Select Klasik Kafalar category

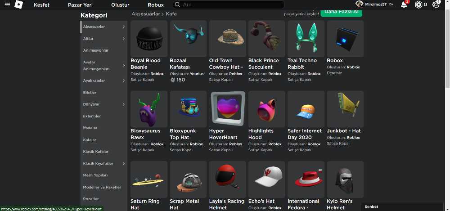click(95, 152)
